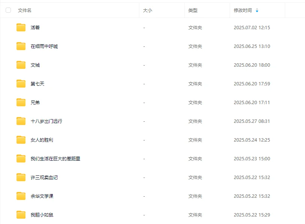The height and width of the screenshot is (224, 305).
Task: Sort by 修改时间 using the arrow icon
Action: tap(257, 10)
